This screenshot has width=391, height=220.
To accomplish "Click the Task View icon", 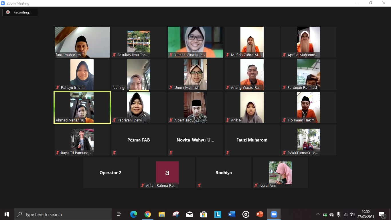I will pos(119,214).
